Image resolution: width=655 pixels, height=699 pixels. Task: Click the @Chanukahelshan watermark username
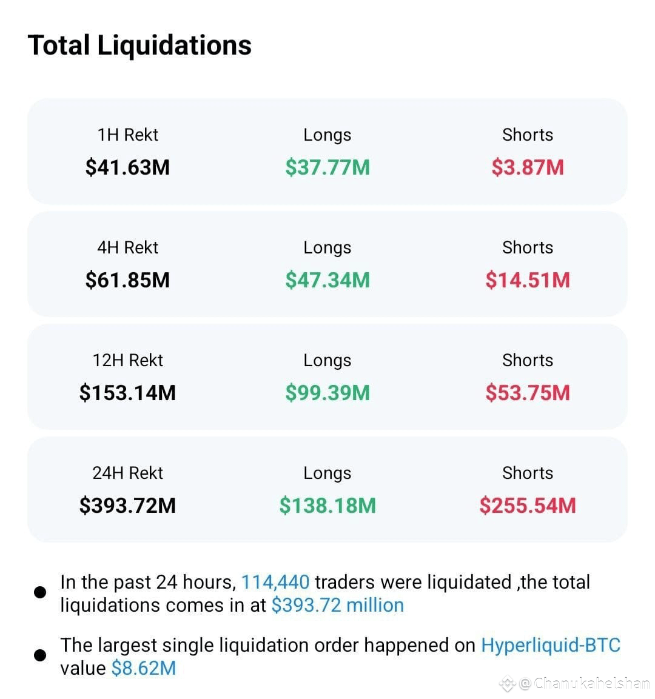point(585,683)
